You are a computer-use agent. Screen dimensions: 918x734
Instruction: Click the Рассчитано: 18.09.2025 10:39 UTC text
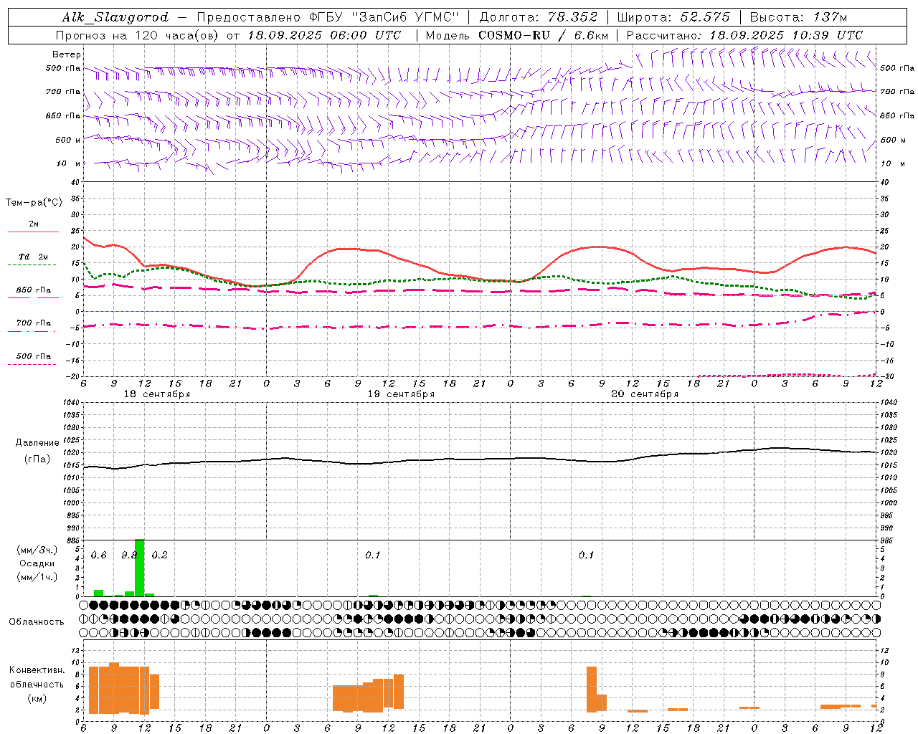point(744,35)
